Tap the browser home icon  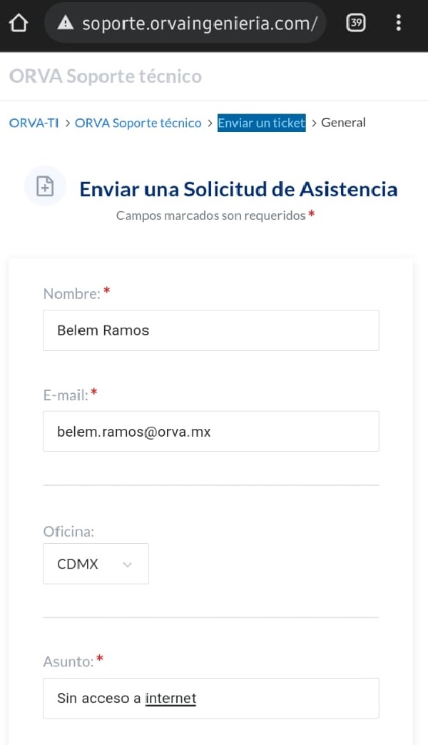click(18, 24)
